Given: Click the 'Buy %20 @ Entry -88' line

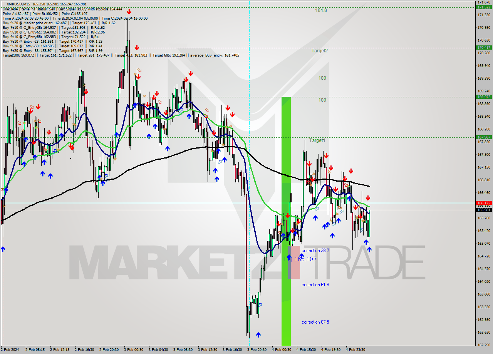Looking at the screenshot, I should click(x=52, y=50).
